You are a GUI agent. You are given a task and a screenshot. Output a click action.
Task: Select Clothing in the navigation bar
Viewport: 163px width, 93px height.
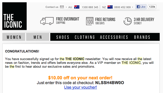point(85,37)
